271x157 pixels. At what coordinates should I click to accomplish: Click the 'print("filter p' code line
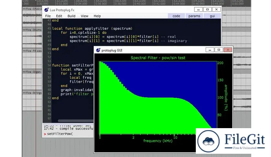77,94
